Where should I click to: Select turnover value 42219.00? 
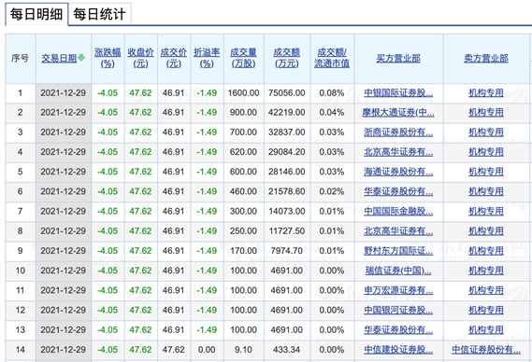point(287,113)
